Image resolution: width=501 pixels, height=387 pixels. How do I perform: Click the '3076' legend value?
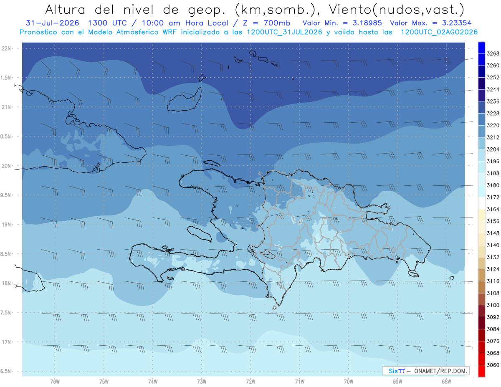tap(493, 341)
